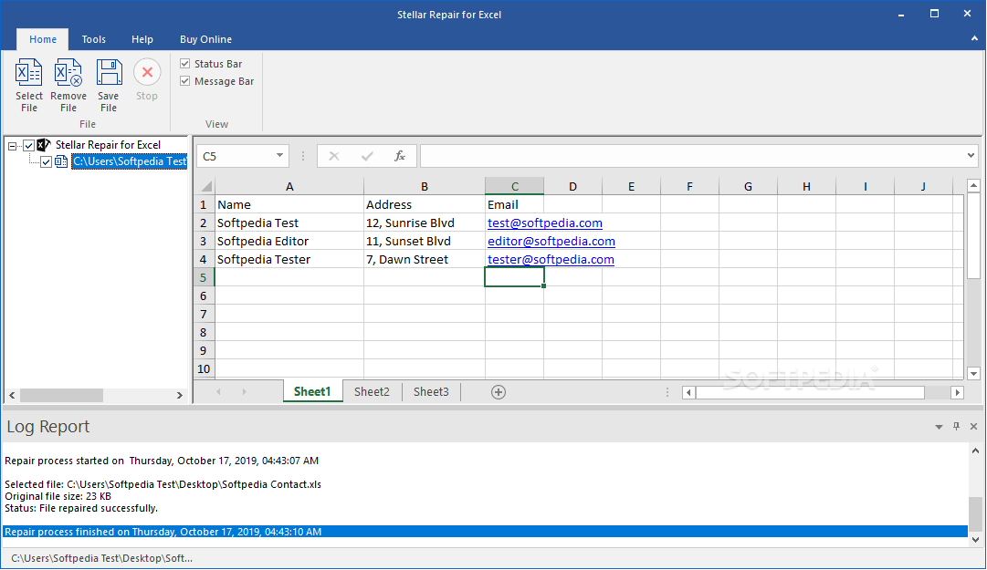The image size is (987, 570).
Task: Toggle the Message Bar checkbox
Action: (x=185, y=81)
